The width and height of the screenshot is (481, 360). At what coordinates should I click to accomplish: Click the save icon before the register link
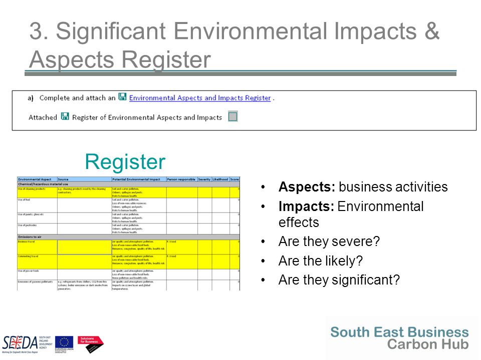(122, 97)
